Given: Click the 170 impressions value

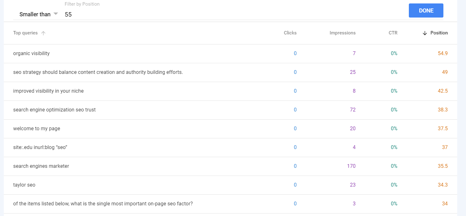Looking at the screenshot, I should click(x=351, y=166).
